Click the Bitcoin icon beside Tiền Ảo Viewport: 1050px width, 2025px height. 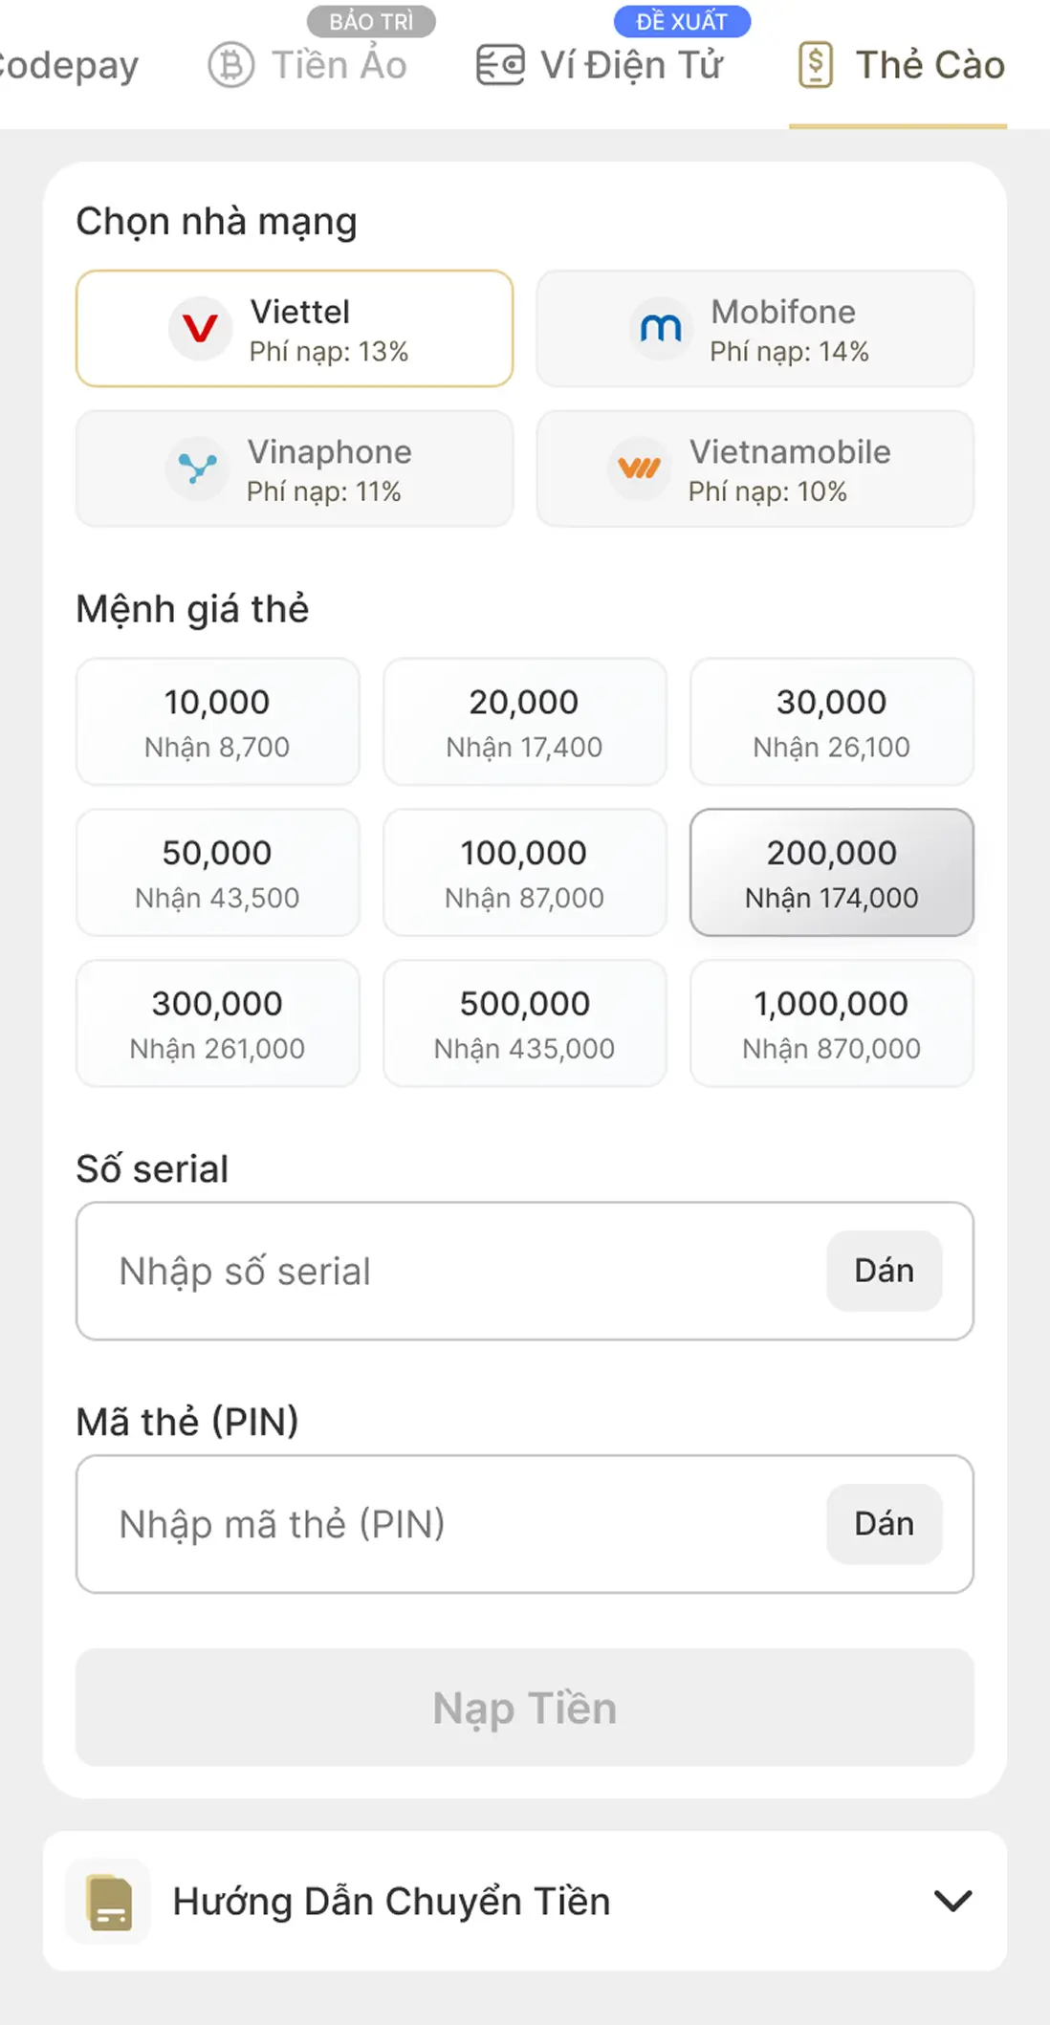coord(231,65)
